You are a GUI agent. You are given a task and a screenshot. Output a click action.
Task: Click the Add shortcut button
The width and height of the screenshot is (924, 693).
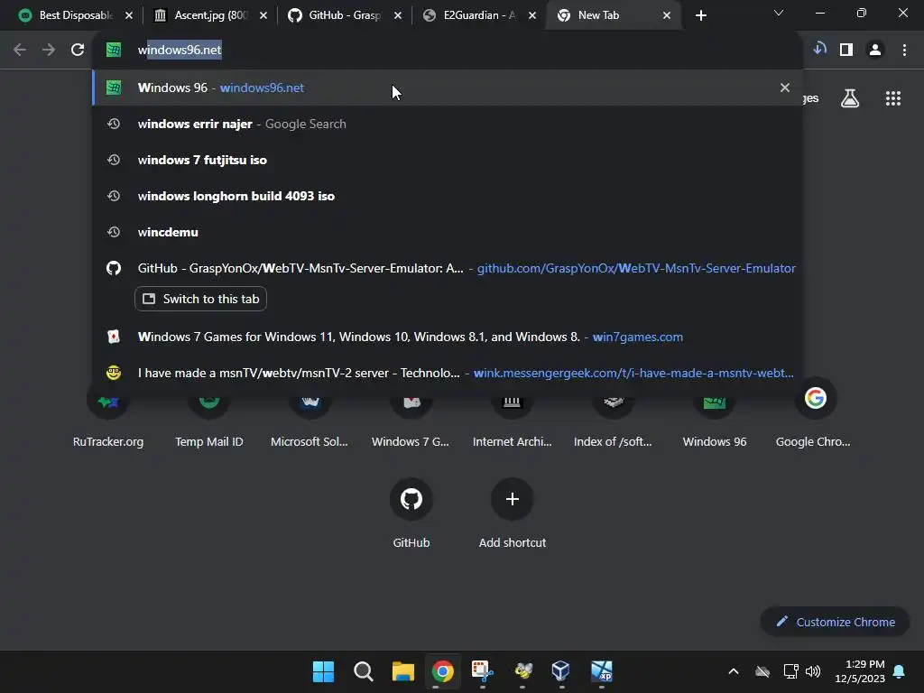(513, 513)
